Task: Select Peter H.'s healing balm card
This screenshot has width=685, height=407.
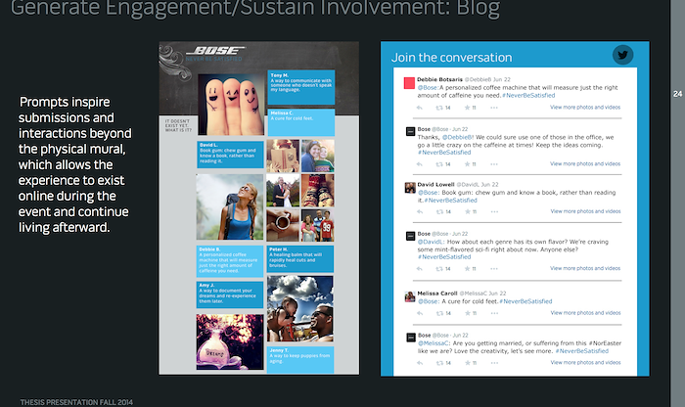Action: click(300, 258)
